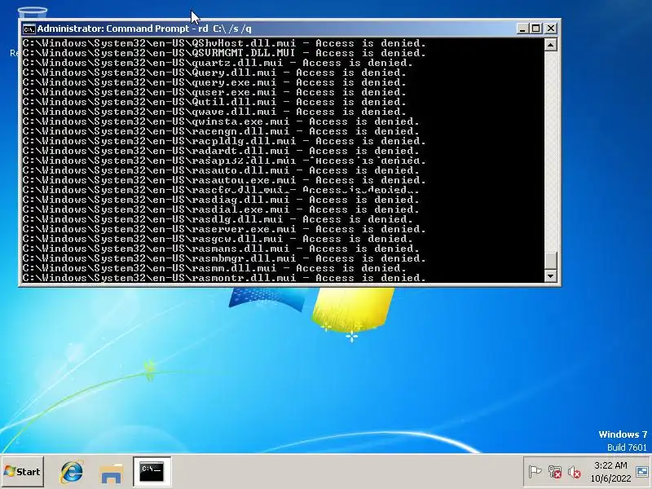
Task: Launch Internet Explorer from the taskbar
Action: (x=72, y=472)
